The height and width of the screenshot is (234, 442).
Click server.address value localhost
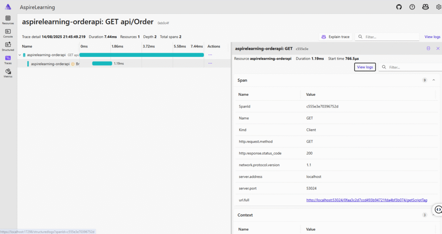pos(314,177)
